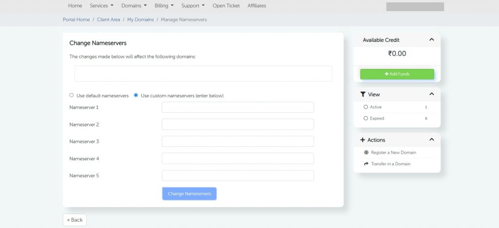Open the Billing dropdown menu

tap(164, 6)
